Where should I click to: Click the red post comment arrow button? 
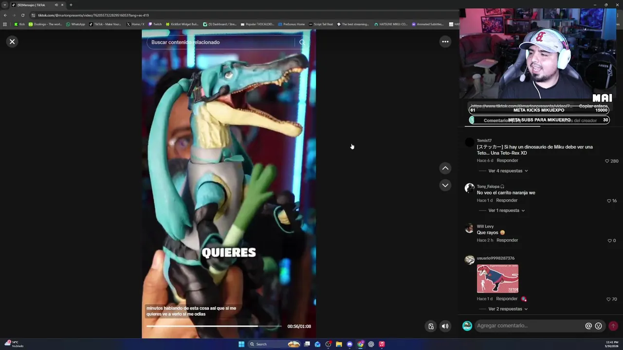click(613, 326)
